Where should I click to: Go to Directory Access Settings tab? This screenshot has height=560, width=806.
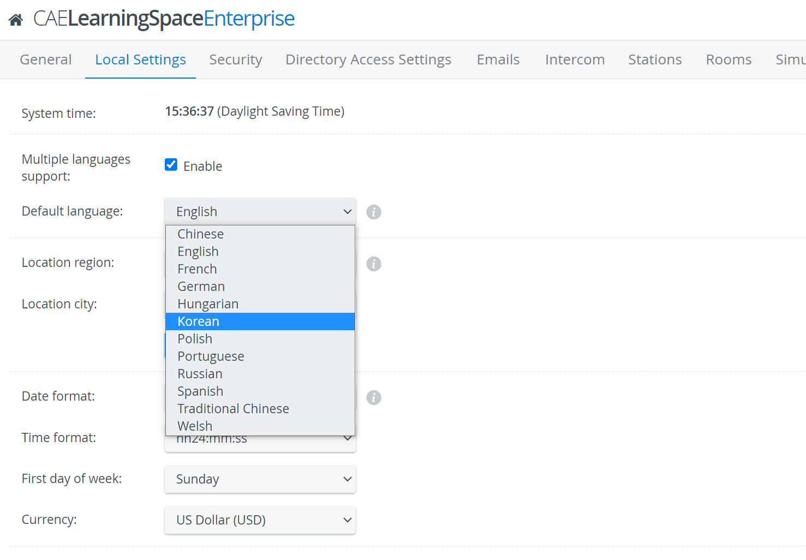pos(368,59)
